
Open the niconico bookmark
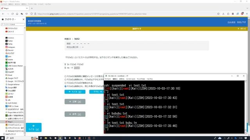(x=9, y=38)
